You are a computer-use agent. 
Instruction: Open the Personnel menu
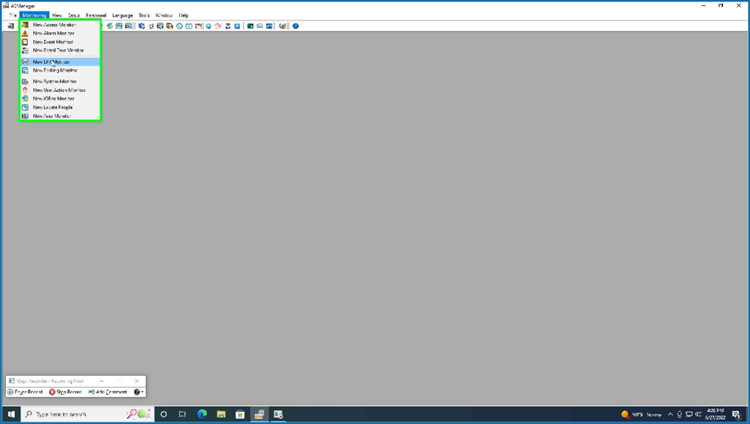96,15
